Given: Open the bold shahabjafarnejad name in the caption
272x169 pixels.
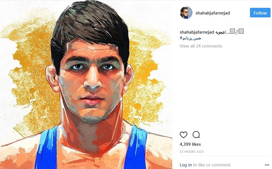Looking at the screenshot, I should [x=197, y=32].
